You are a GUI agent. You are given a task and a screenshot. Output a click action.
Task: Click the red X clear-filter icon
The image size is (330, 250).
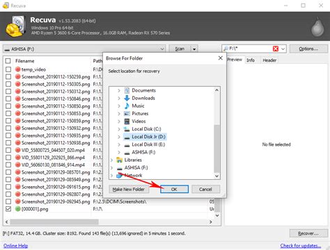click(x=276, y=49)
